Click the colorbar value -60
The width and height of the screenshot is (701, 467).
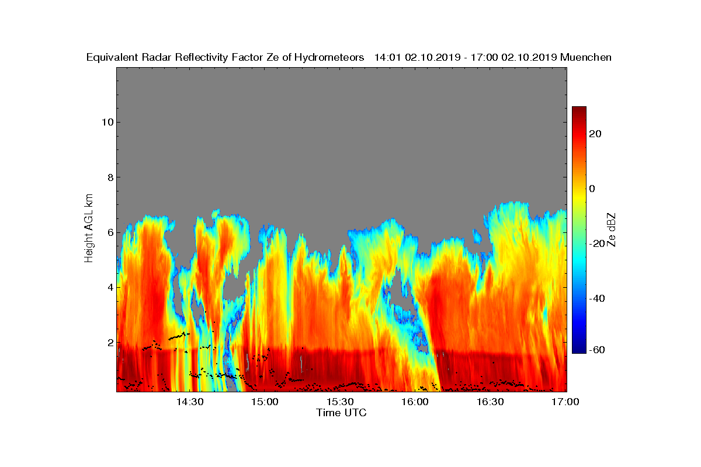[x=597, y=350]
